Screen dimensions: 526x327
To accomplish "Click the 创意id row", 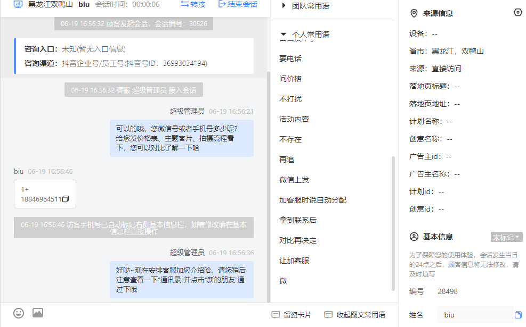I will [x=426, y=209].
